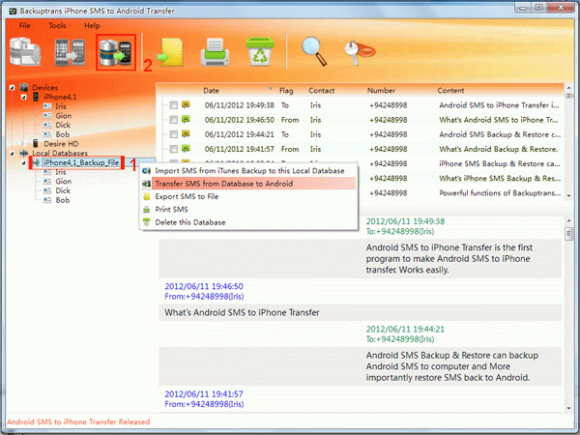
Task: Click the app icon in the title bar
Action: tap(13, 11)
